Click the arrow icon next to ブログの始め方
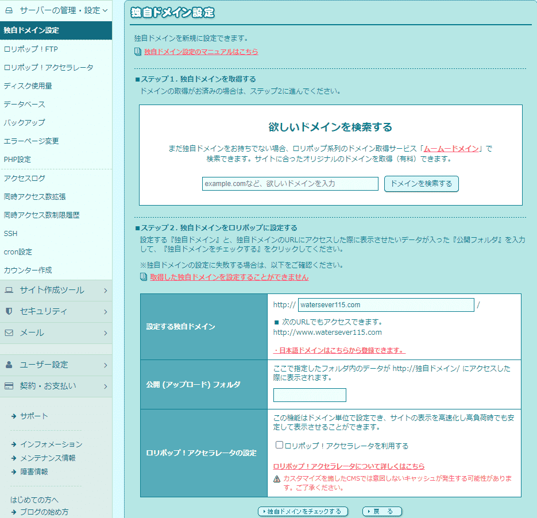537x518 pixels. [x=14, y=512]
